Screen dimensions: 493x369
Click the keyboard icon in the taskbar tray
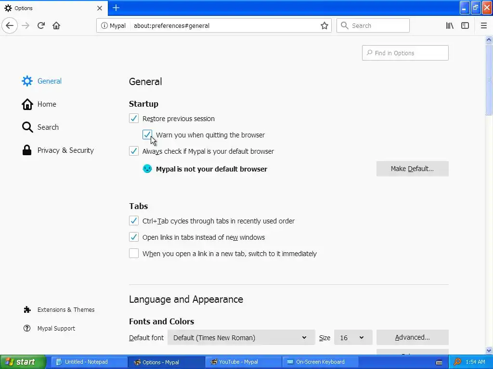click(439, 362)
